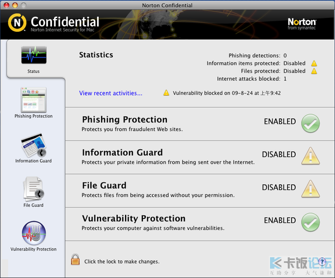
Task: Click warning triangle for File Guard
Action: coord(310,189)
